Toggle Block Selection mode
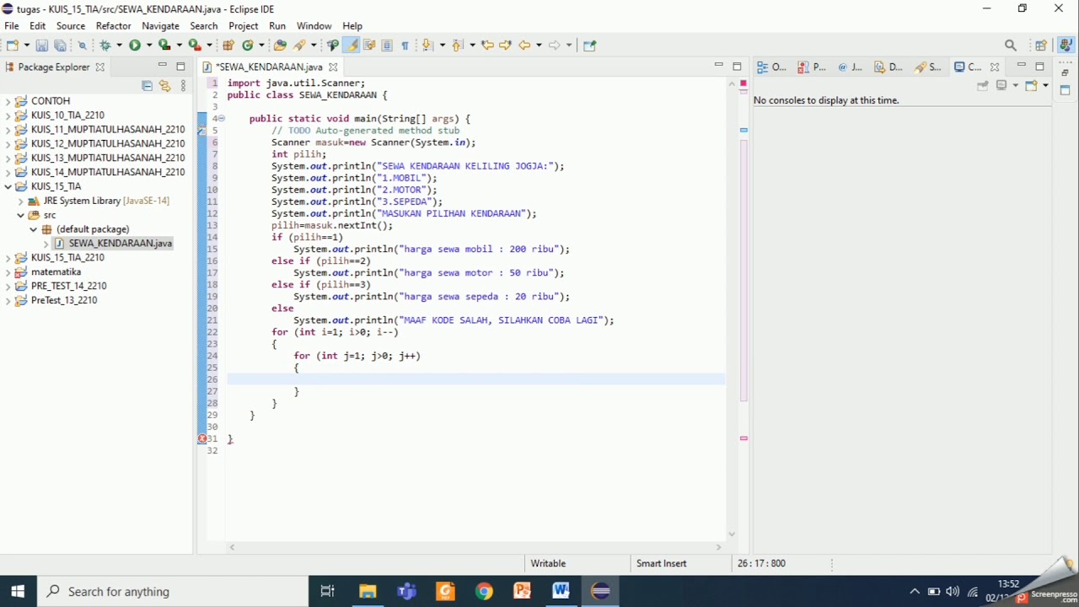Image resolution: width=1079 pixels, height=607 pixels. pos(387,46)
